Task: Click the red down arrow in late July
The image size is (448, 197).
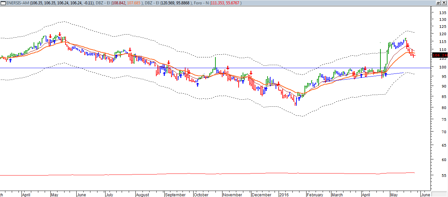Action: pyautogui.click(x=130, y=50)
